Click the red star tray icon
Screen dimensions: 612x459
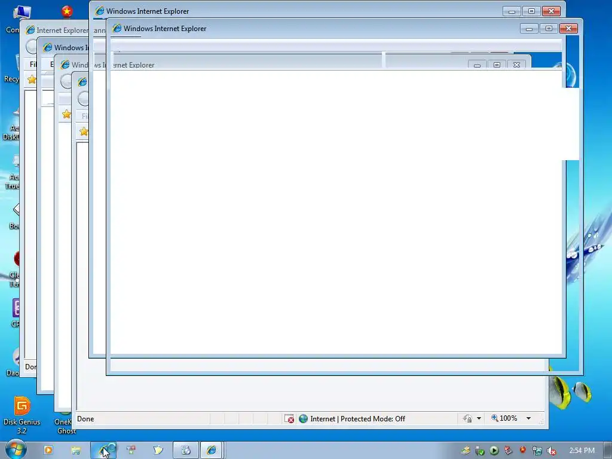coord(522,450)
